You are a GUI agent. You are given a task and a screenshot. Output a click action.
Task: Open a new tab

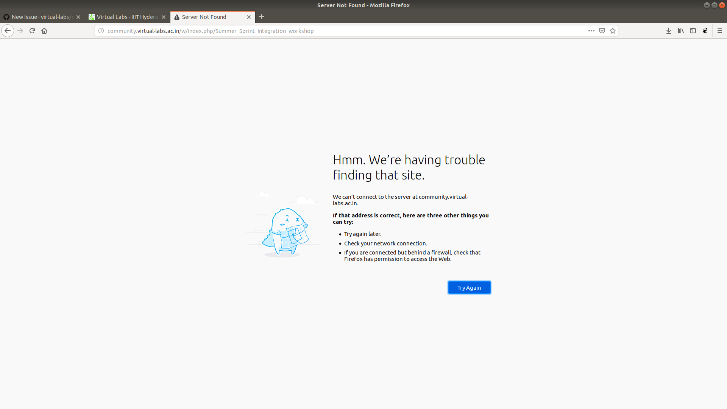tap(262, 17)
